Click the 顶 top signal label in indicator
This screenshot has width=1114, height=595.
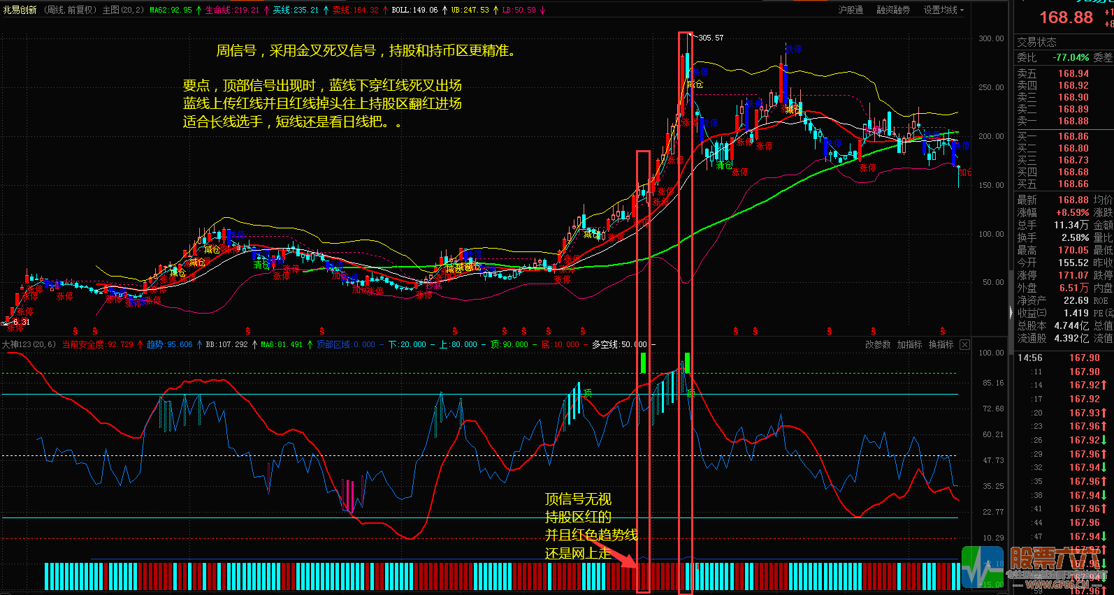coord(588,393)
